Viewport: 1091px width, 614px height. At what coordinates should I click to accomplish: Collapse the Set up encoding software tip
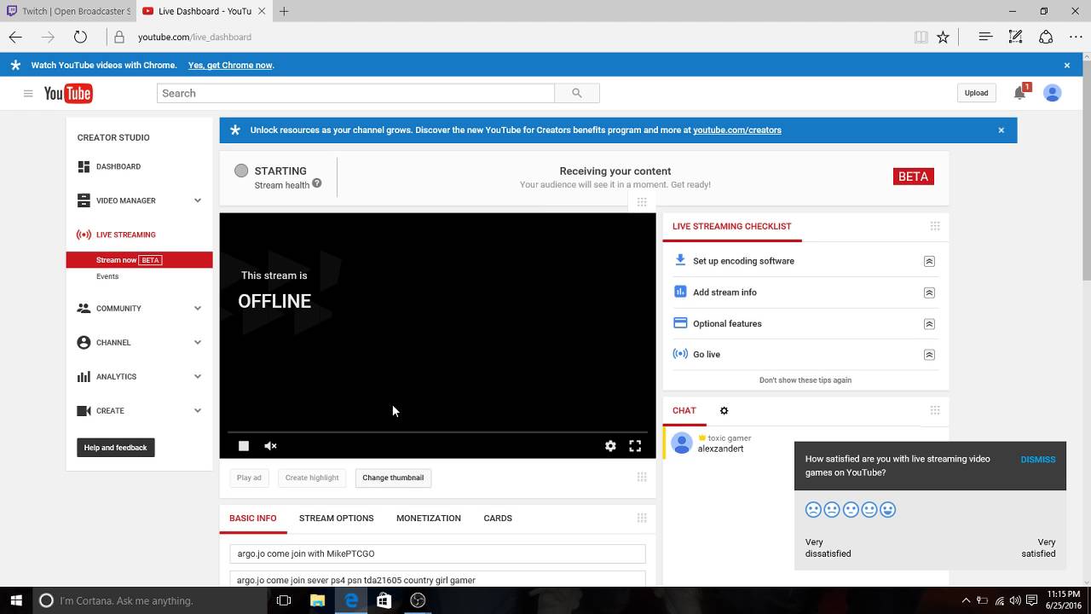point(929,262)
